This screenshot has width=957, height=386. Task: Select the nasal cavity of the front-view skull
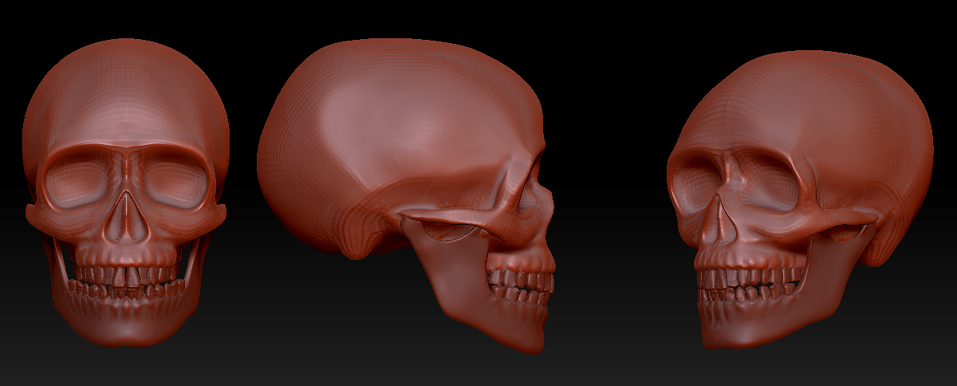[126, 215]
